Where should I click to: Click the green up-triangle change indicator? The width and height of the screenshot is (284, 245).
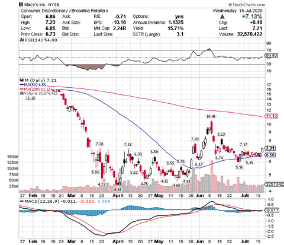(x=222, y=17)
